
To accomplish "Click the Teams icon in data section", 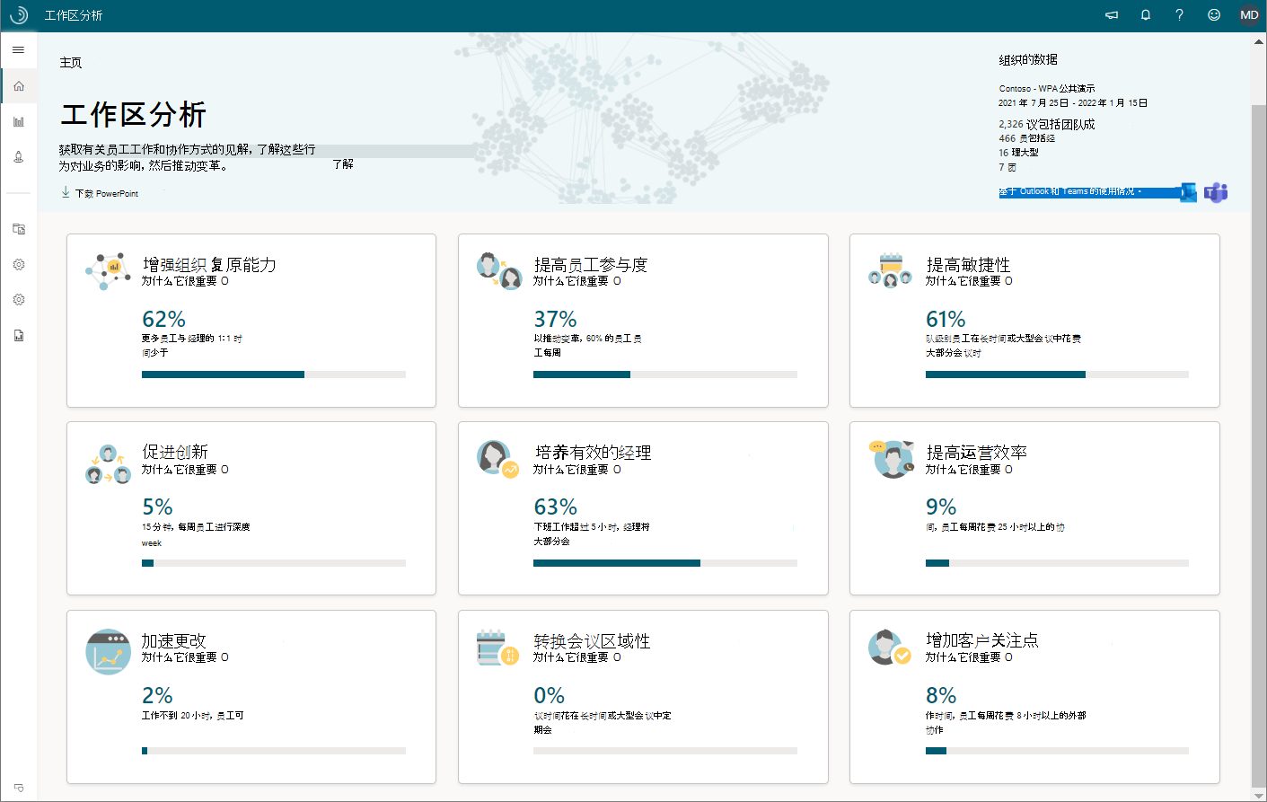I will [1216, 192].
